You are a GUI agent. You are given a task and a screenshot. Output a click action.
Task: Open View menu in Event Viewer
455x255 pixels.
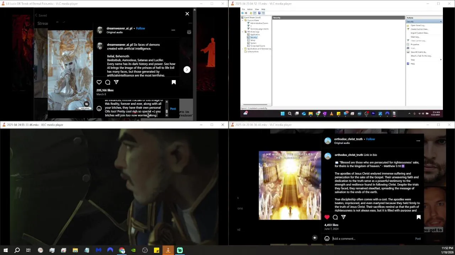point(257,9)
